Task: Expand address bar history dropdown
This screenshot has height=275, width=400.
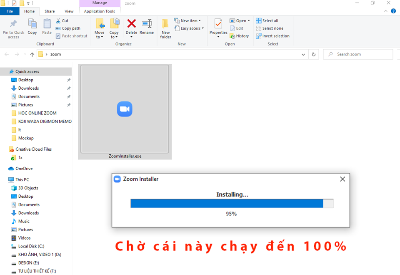Action: (303, 54)
